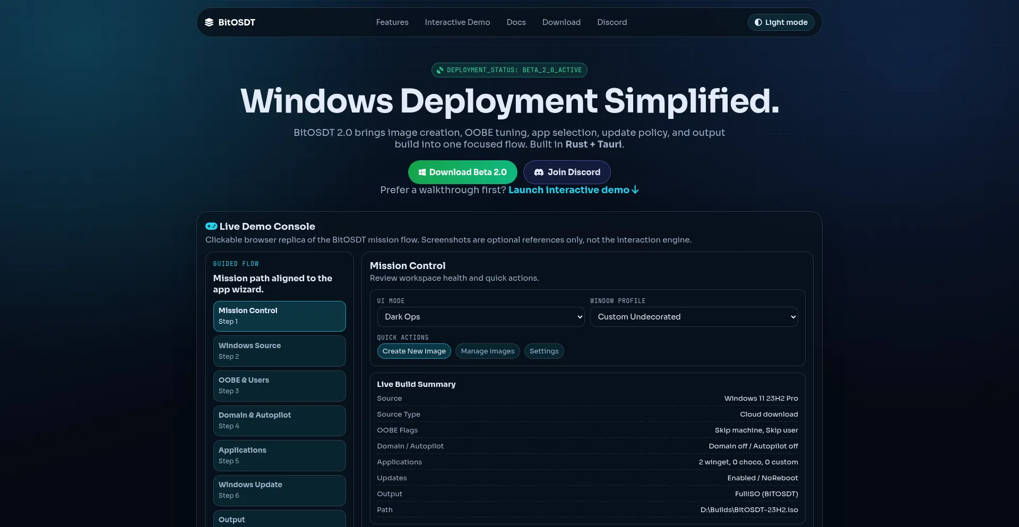Click the OOBE Flags row label
Image resolution: width=1019 pixels, height=527 pixels.
398,430
